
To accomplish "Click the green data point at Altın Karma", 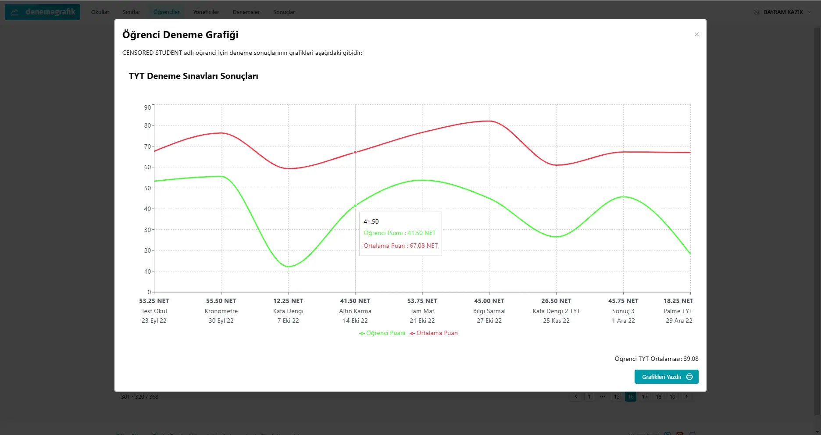I will click(x=355, y=206).
